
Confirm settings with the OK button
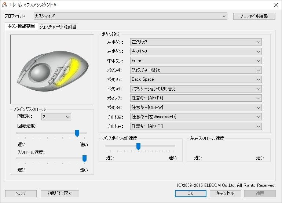190,193
